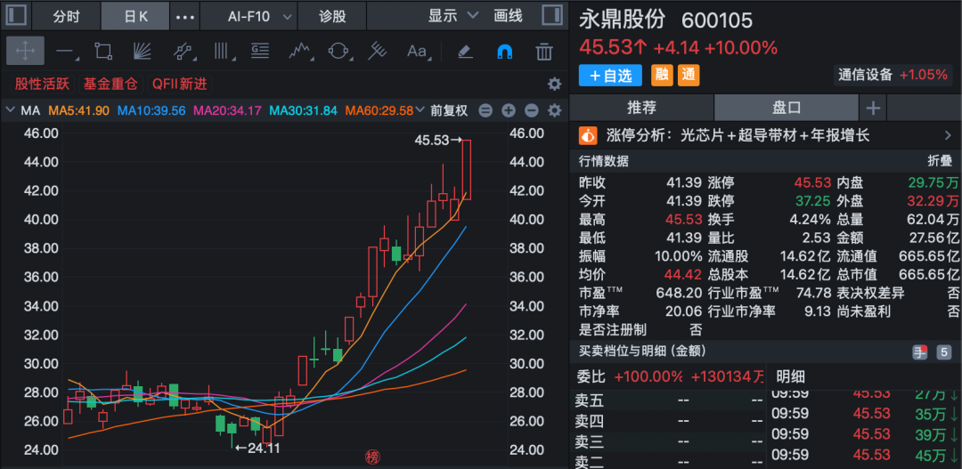
Task: Toggle the left sidebar panel
Action: tap(16, 16)
